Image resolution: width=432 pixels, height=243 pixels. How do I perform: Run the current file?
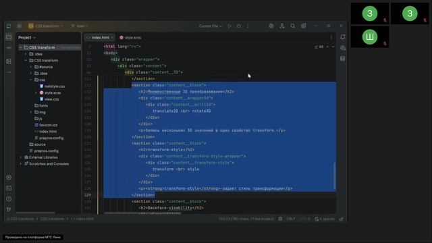(x=230, y=26)
